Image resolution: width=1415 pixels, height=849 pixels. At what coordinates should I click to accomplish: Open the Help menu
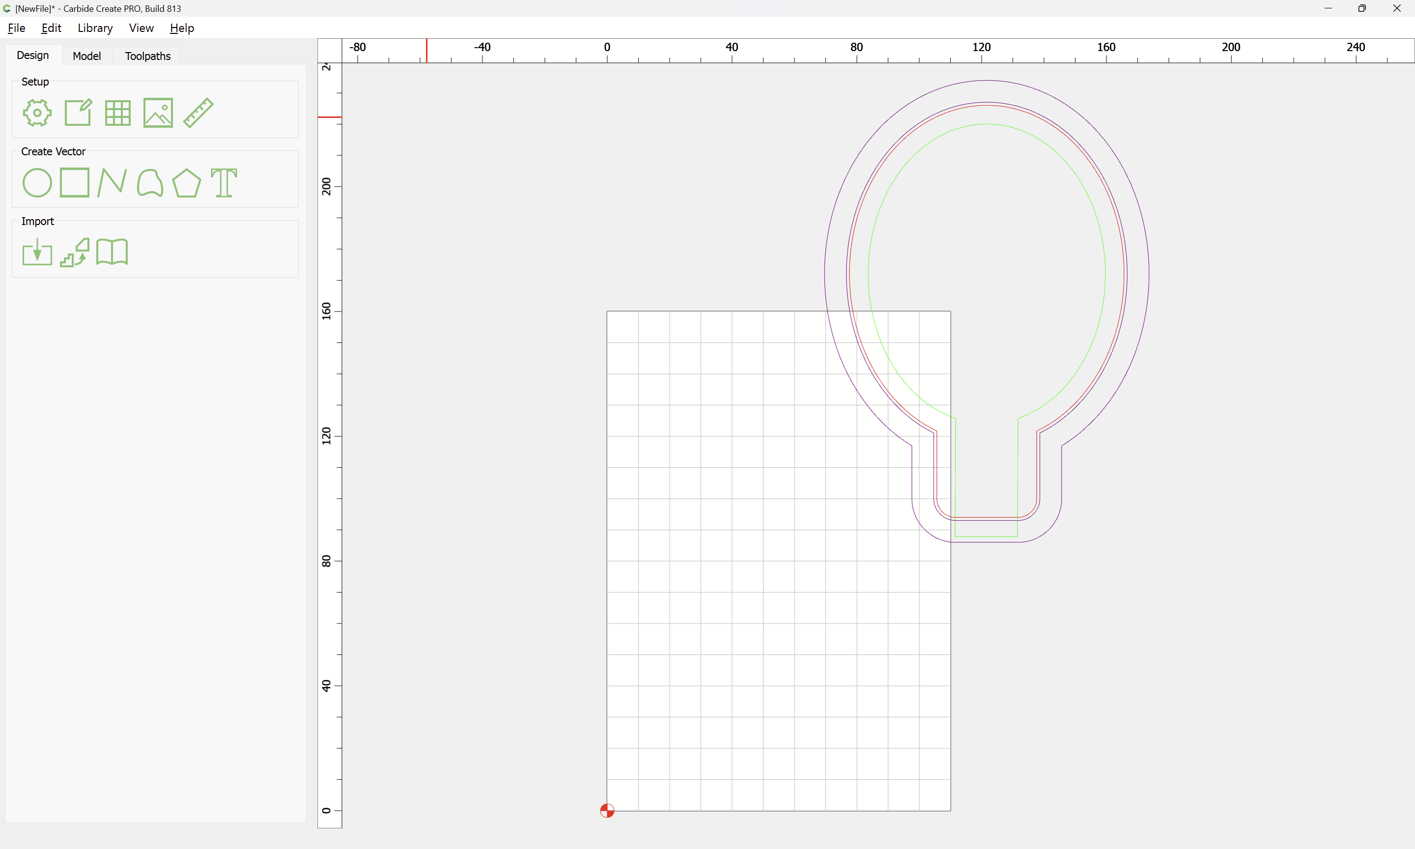(182, 28)
